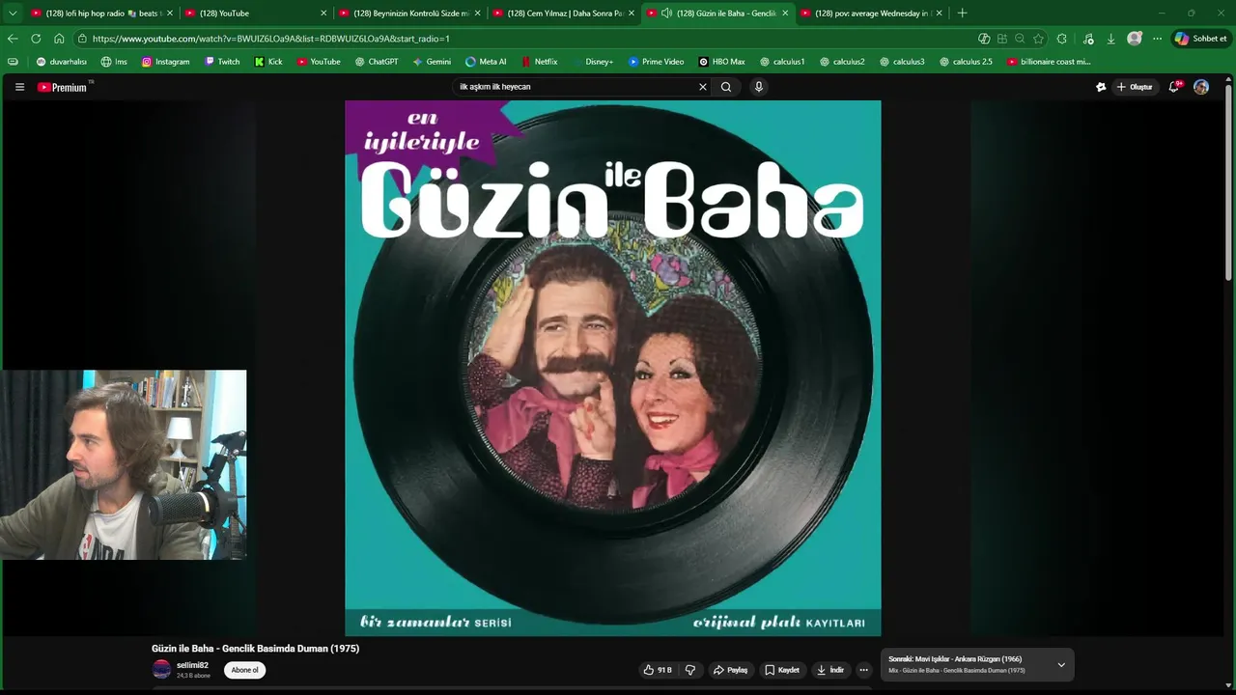Image resolution: width=1236 pixels, height=695 pixels.
Task: Go to YouTube Premium home logo
Action: (x=64, y=87)
